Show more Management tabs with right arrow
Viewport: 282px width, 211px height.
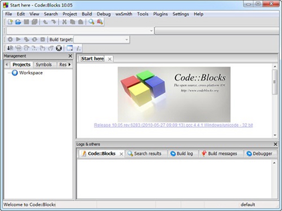70,64
